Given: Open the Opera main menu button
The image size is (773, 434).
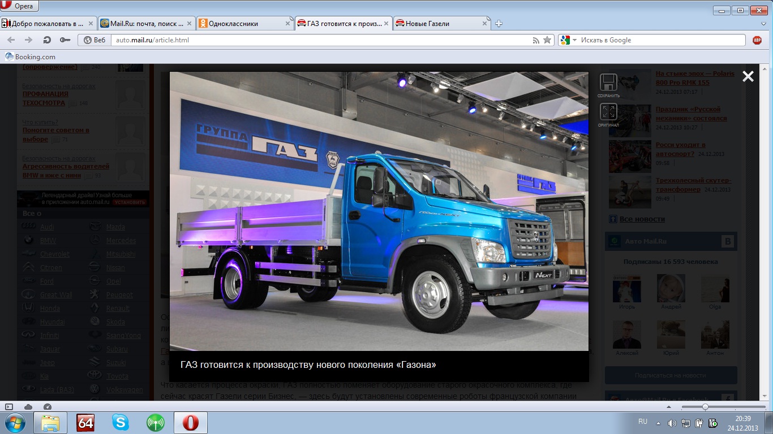Looking at the screenshot, I should tap(19, 7).
